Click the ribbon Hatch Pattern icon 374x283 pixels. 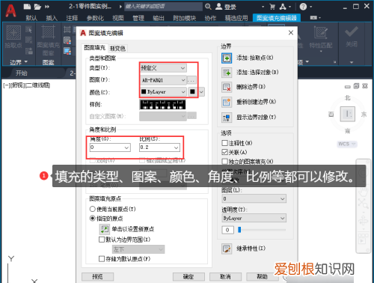48,32
